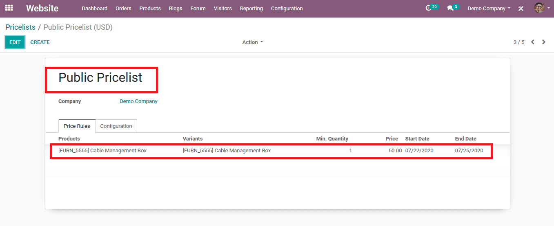
Task: Open the apps grid menu icon
Action: pos(9,8)
